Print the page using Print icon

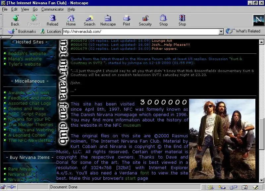[x=127, y=20]
